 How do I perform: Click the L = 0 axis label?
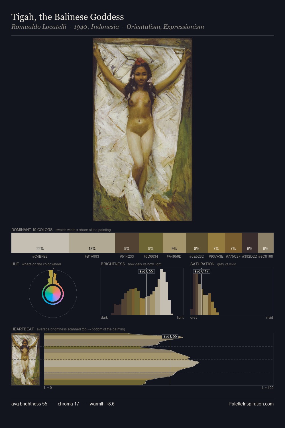click(48, 388)
